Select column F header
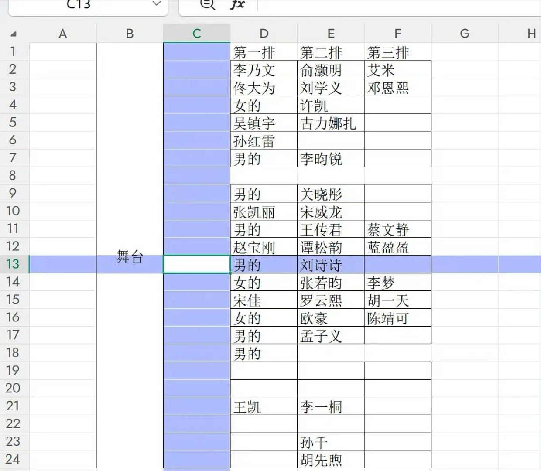The image size is (541, 471). pyautogui.click(x=397, y=34)
